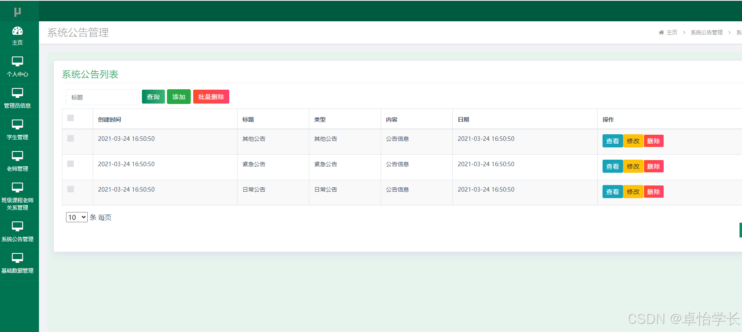Click the 系统公告管理 sidebar icon
This screenshot has width=742, height=332.
pyautogui.click(x=17, y=226)
